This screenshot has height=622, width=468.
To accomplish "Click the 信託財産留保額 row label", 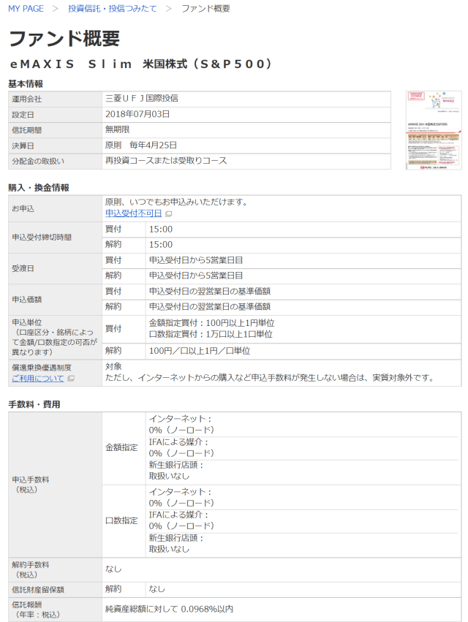I will 38,590.
